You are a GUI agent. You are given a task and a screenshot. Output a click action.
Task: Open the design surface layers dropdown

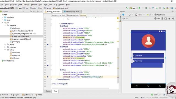tap(124, 15)
